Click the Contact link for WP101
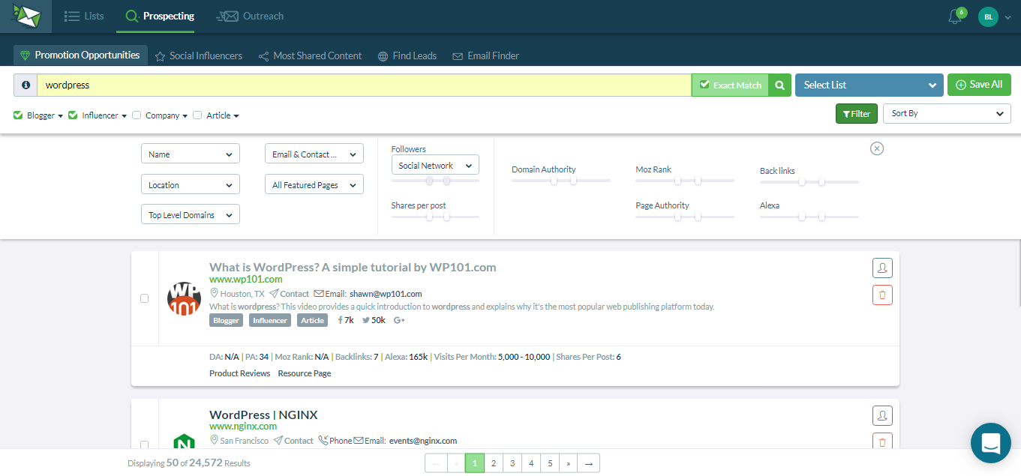Screen dimensions: 1021x476 (289, 294)
